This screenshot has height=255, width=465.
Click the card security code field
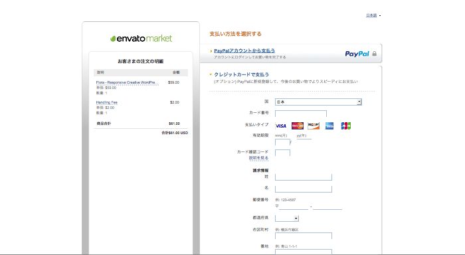click(x=282, y=153)
